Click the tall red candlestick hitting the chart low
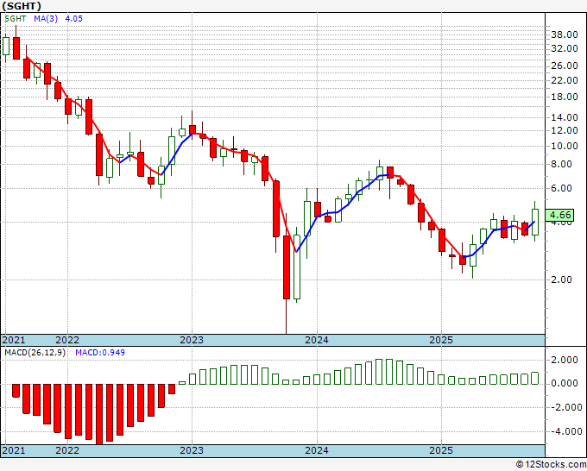The width and height of the screenshot is (587, 471). point(287,267)
